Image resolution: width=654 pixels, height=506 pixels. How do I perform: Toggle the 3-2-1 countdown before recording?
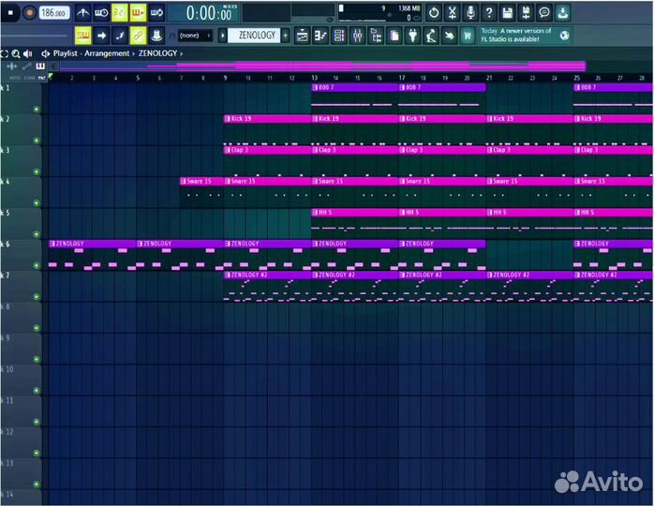coord(119,13)
